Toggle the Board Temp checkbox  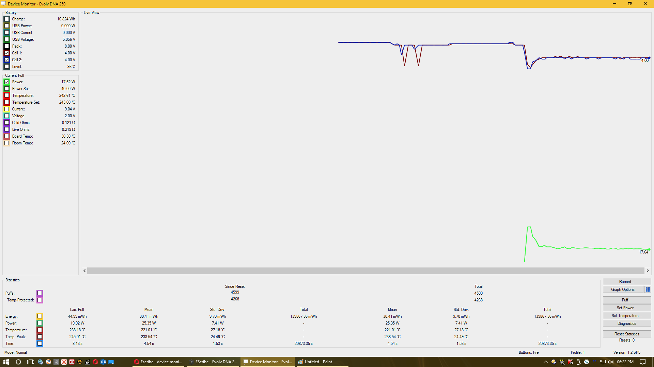point(7,136)
